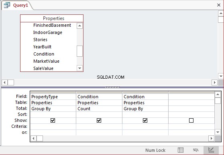
Task: Open Total cell Group By in third column
Action: point(145,109)
